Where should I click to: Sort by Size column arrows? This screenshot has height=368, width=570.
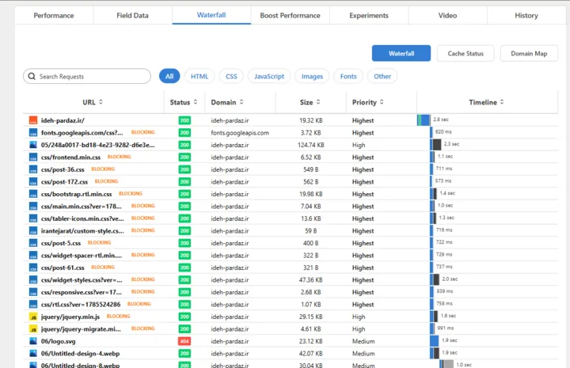pyautogui.click(x=318, y=102)
